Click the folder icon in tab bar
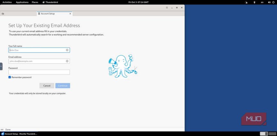277x136 pixels. pos(3,14)
